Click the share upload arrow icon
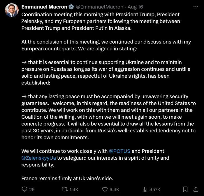204x196 pixels. click(196, 189)
